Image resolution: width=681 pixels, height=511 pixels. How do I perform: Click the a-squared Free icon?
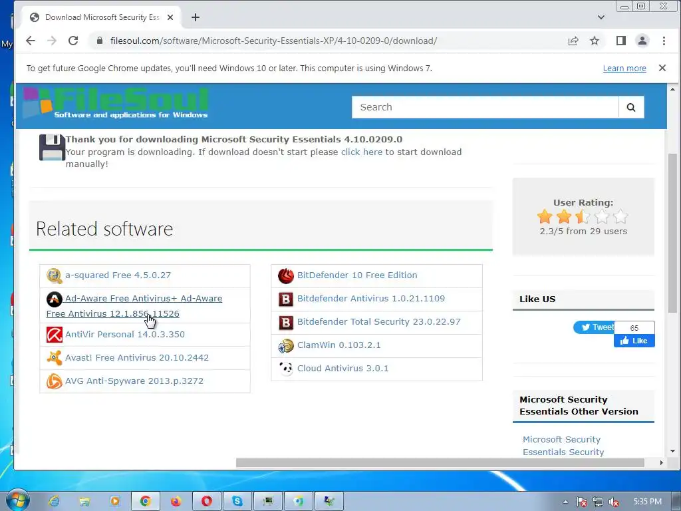[x=55, y=275]
